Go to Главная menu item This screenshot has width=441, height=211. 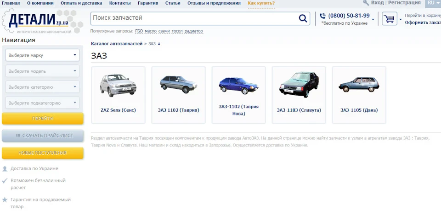pyautogui.click(x=11, y=3)
